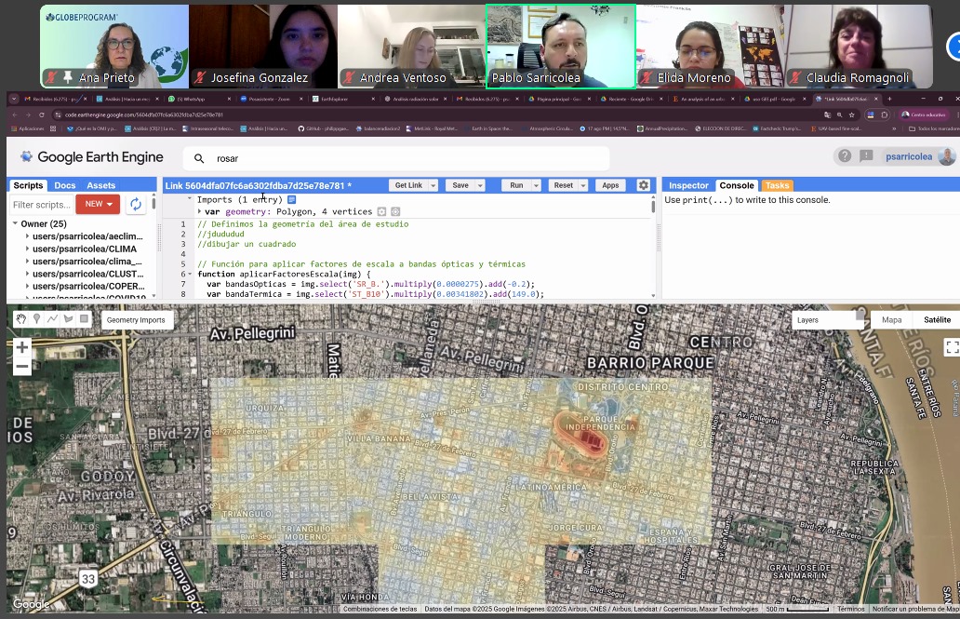Switch to the Inspector tab
The height and width of the screenshot is (619, 960).
pos(688,185)
